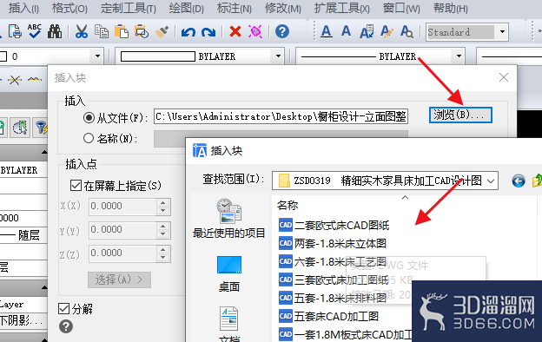
Task: Click the undo arrow icon
Action: [x=188, y=32]
